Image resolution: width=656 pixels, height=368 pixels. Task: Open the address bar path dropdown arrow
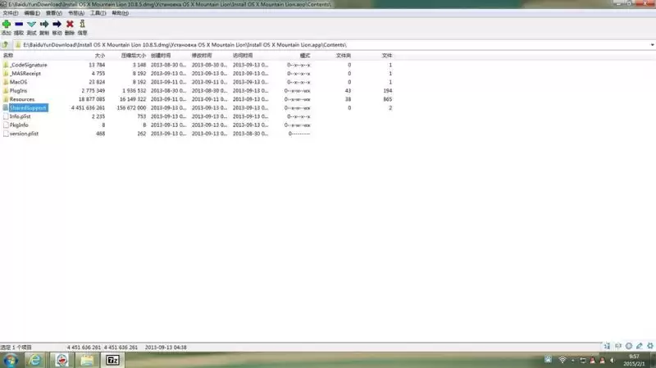652,45
